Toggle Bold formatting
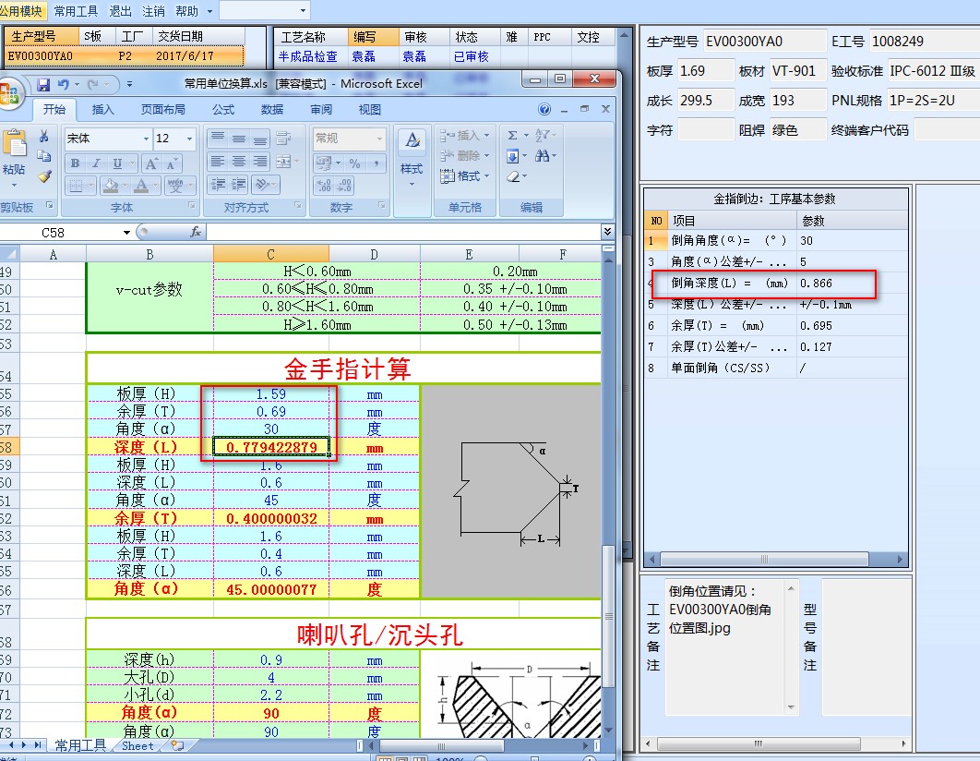 (75, 163)
